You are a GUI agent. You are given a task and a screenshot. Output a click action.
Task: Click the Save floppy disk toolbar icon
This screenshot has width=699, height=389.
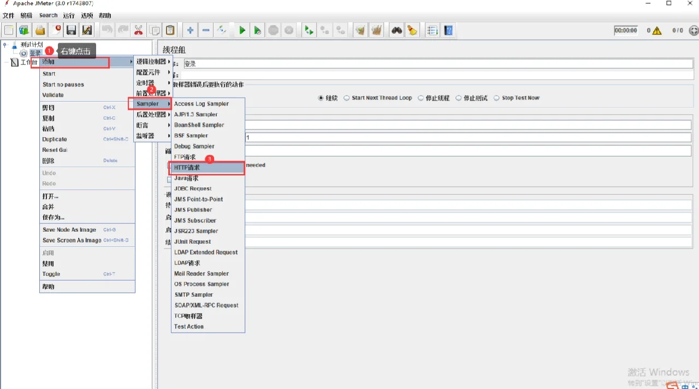click(x=71, y=30)
